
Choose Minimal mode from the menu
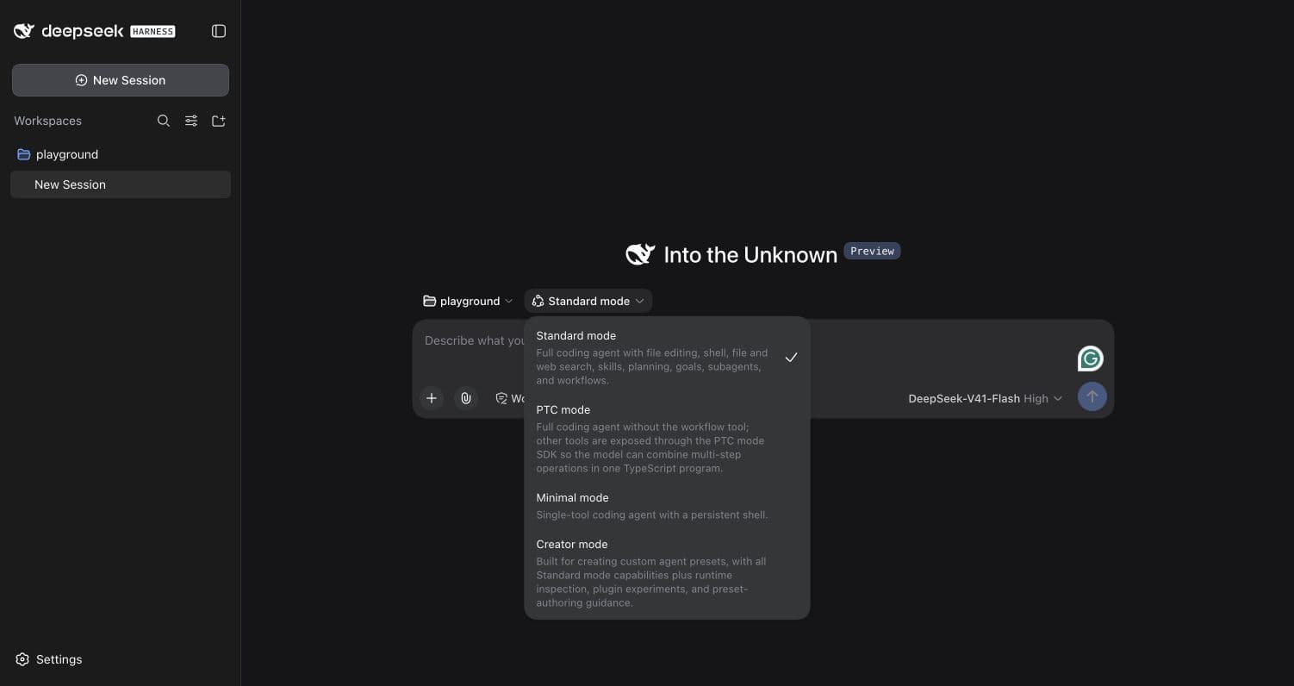pyautogui.click(x=667, y=505)
